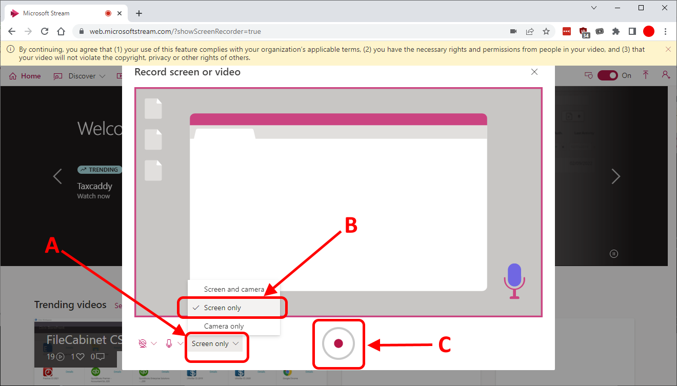Viewport: 677px width, 386px height.
Task: Click the microphone icon in recorder controls
Action: coord(169,343)
